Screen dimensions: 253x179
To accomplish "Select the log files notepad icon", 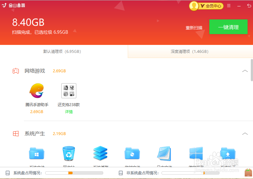I will pyautogui.click(x=164, y=153).
